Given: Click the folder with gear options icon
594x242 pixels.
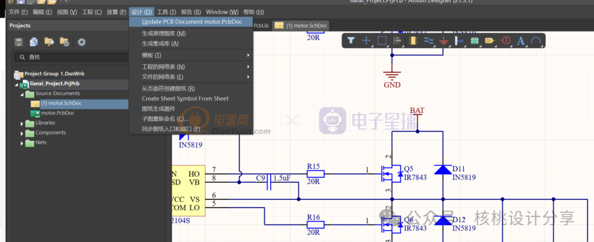Looking at the screenshot, I should coord(64,42).
